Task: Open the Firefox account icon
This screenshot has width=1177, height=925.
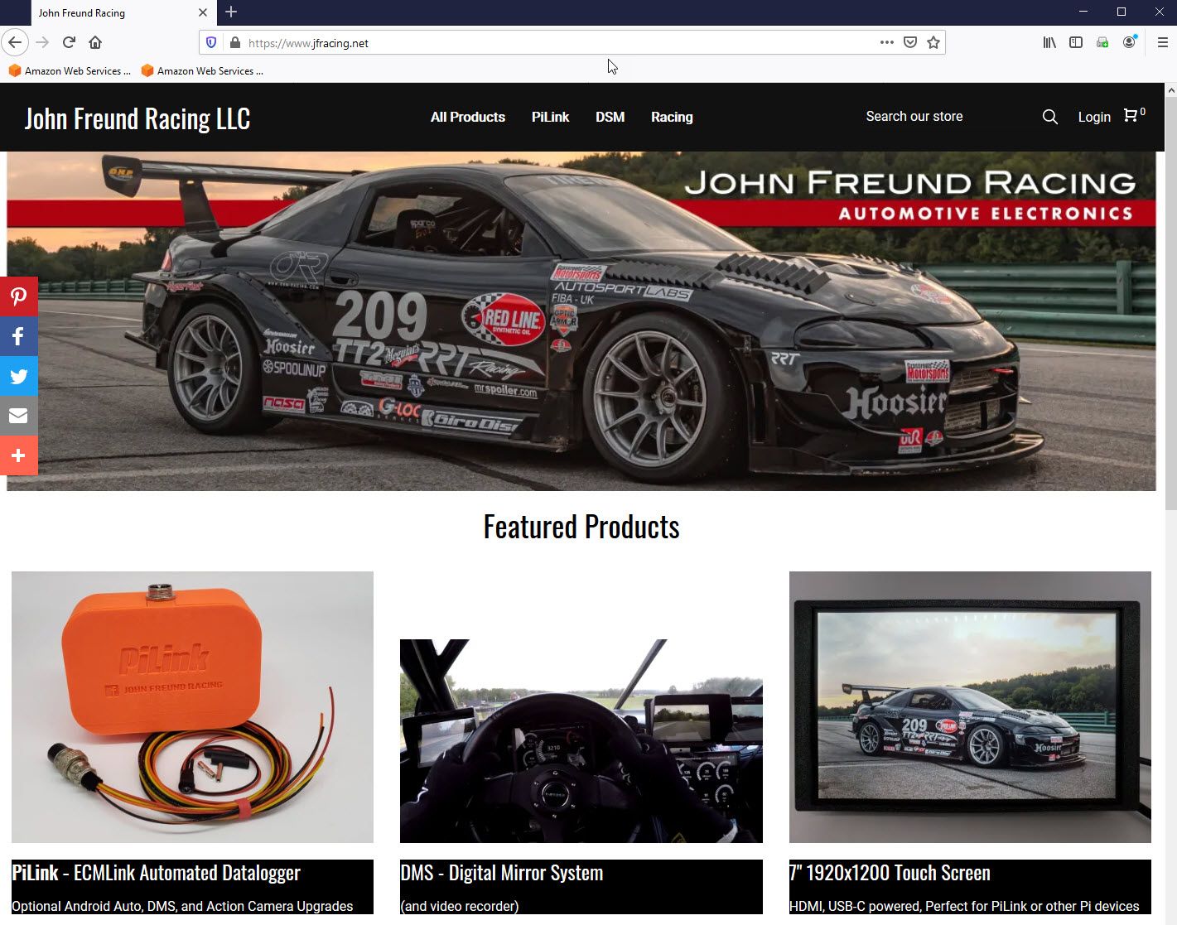Action: point(1129,42)
